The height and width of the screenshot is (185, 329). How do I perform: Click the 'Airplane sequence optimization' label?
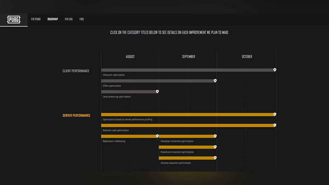pyautogui.click(x=176, y=163)
